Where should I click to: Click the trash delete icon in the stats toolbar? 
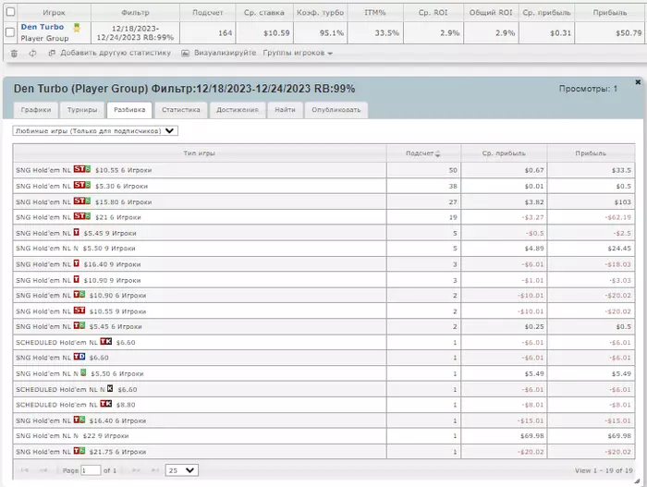pyautogui.click(x=14, y=54)
